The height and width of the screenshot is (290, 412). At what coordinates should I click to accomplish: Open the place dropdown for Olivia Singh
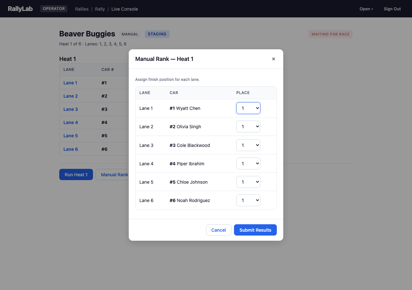pyautogui.click(x=248, y=127)
